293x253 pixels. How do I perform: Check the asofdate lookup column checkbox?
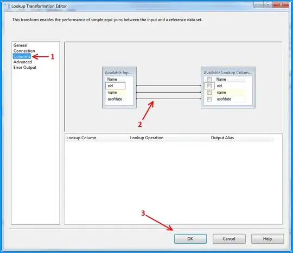[209, 99]
